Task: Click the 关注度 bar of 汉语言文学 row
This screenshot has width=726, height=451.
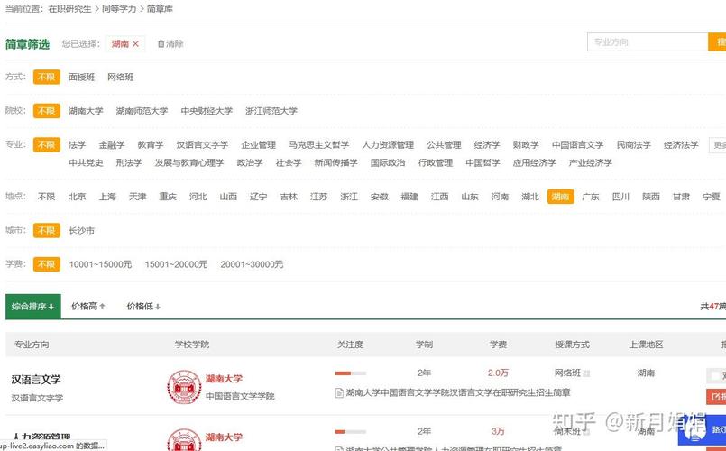Action: (x=351, y=373)
